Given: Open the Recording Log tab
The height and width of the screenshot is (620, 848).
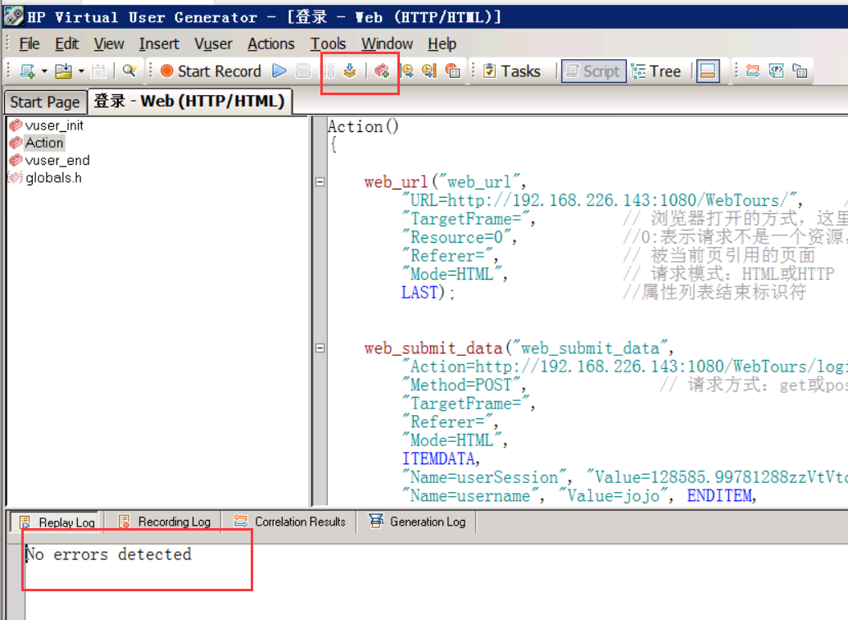Looking at the screenshot, I should (x=165, y=522).
